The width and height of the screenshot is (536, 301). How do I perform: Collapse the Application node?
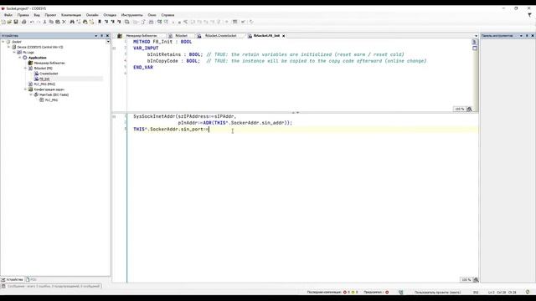pyautogui.click(x=20, y=58)
